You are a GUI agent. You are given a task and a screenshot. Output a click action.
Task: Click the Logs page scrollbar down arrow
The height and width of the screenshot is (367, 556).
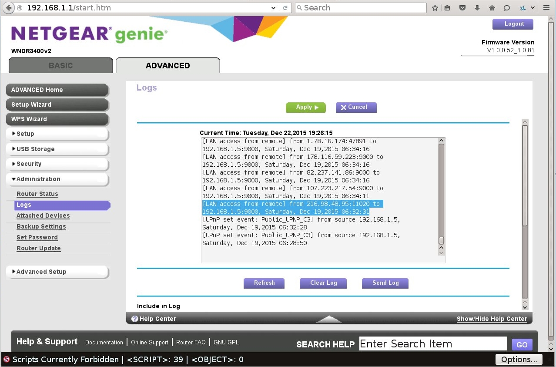coord(525,306)
